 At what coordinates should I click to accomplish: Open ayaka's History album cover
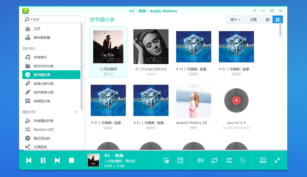click(x=194, y=100)
